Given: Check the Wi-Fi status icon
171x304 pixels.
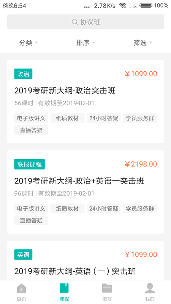Looking at the screenshot, I should [x=122, y=5].
